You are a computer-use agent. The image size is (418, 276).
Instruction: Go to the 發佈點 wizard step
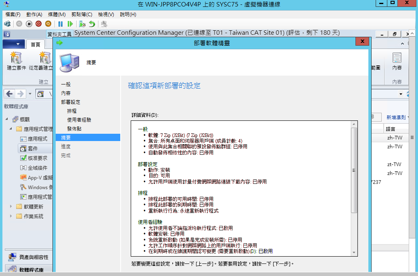[x=74, y=129]
